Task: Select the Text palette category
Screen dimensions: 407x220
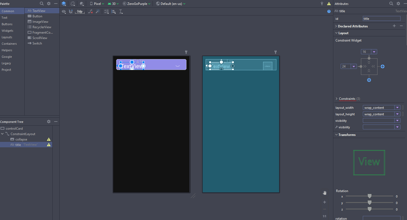Action: pyautogui.click(x=12, y=18)
